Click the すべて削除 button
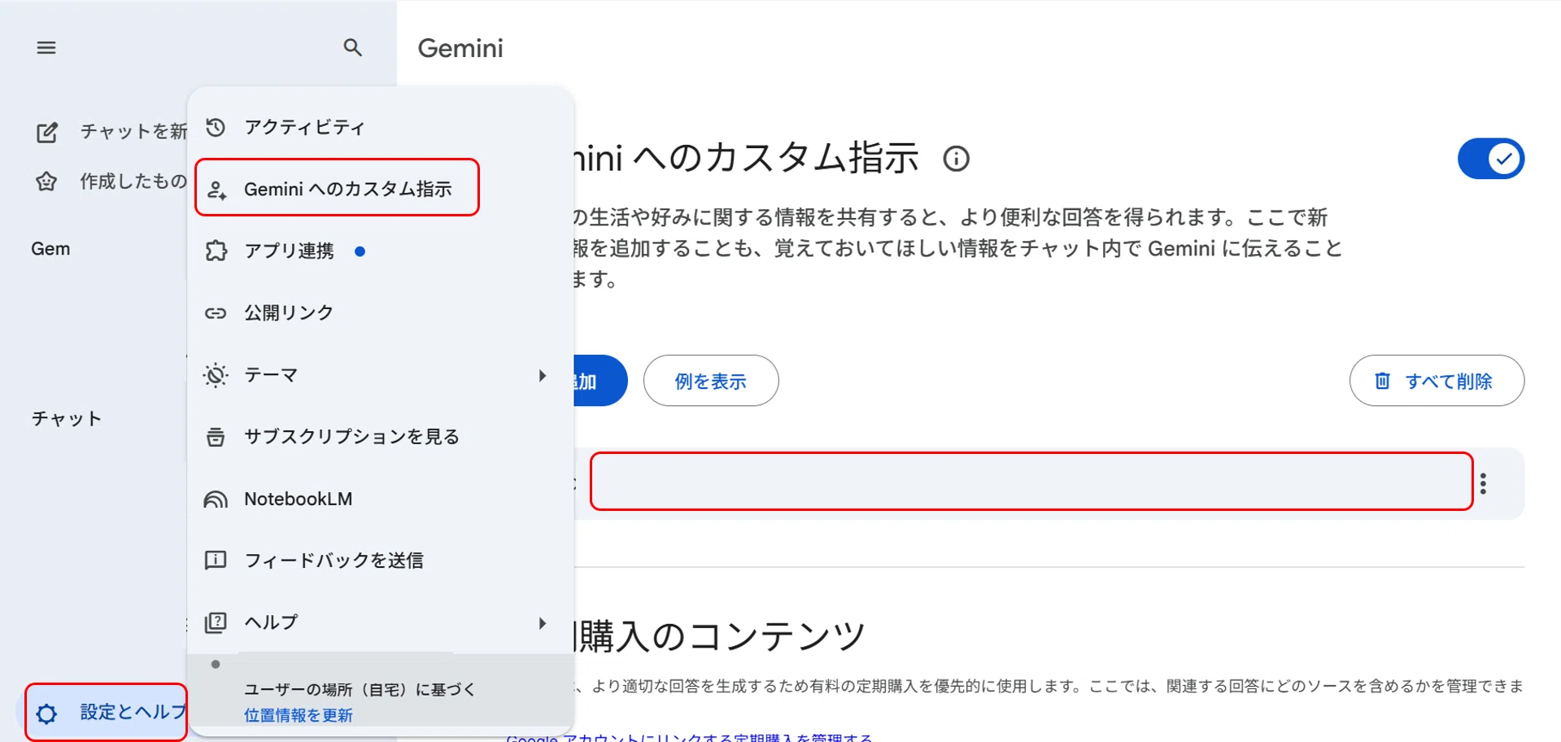 (1437, 381)
